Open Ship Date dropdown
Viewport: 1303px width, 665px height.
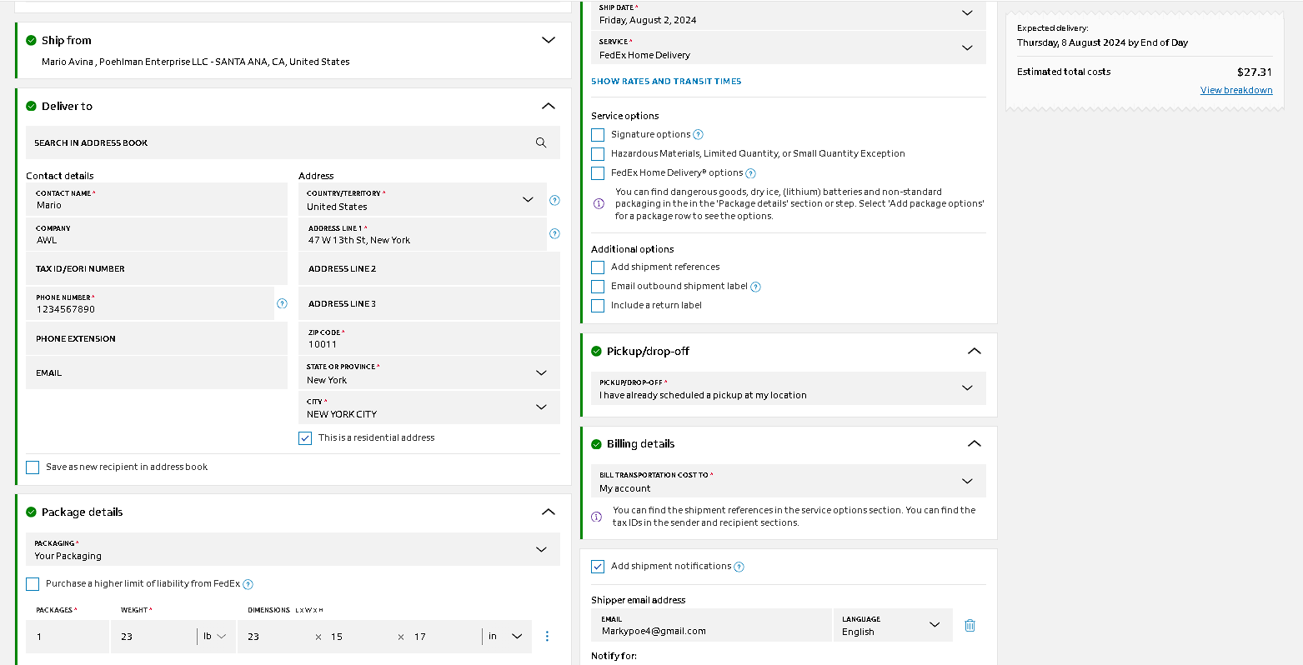[x=789, y=13]
